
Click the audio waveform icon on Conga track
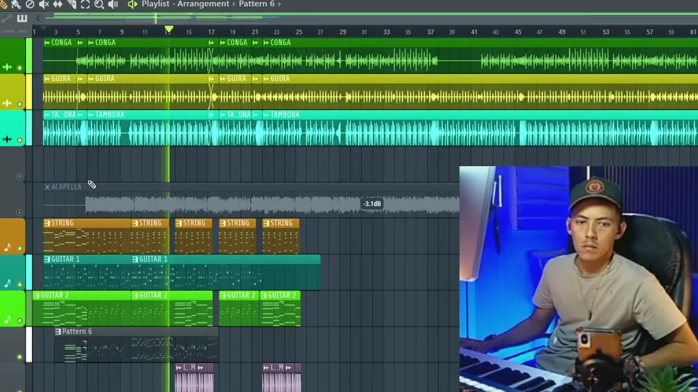click(x=7, y=67)
